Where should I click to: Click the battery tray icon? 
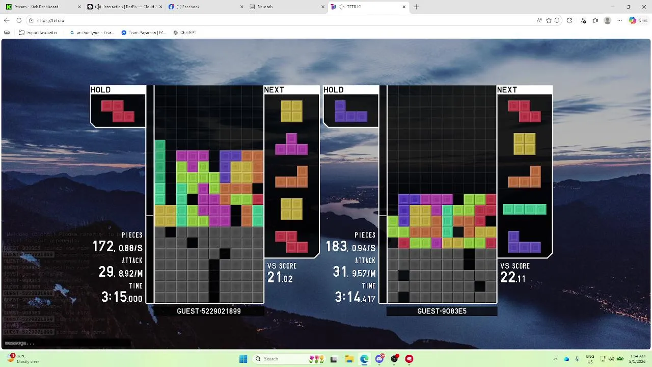(x=619, y=359)
